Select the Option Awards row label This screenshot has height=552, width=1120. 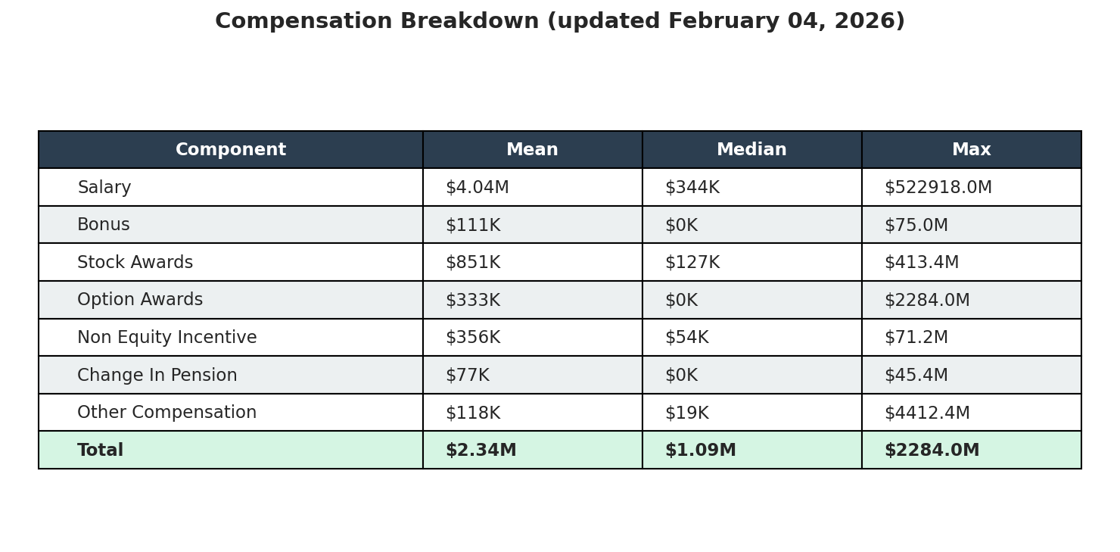tap(140, 300)
